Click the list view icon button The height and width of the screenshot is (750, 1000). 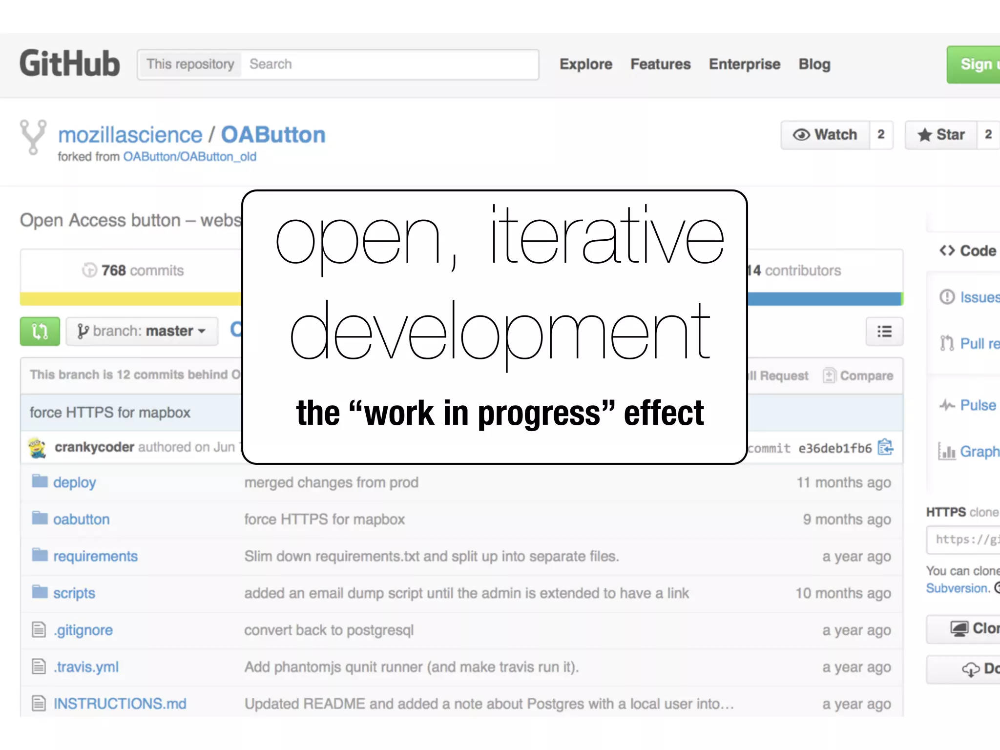[884, 332]
